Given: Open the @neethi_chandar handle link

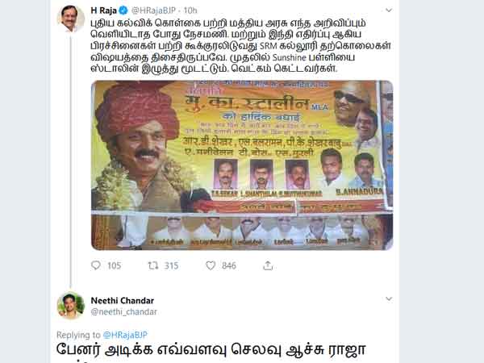Looking at the screenshot, I should tap(123, 311).
